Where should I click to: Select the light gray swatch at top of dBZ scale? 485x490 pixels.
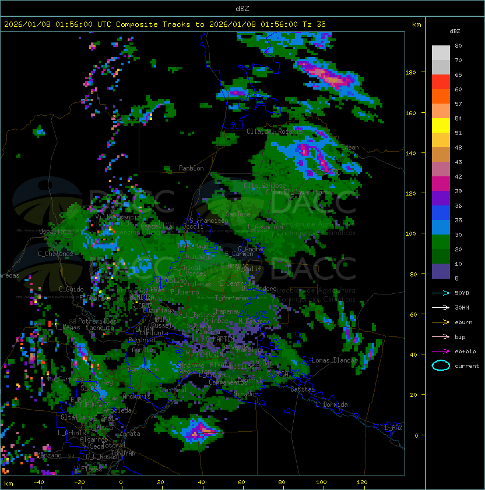point(441,52)
